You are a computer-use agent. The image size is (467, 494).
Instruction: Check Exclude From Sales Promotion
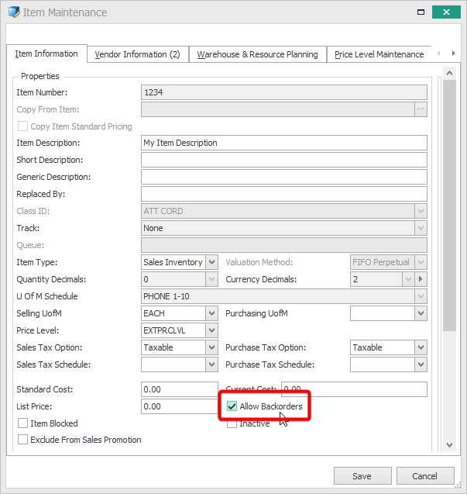pyautogui.click(x=22, y=440)
